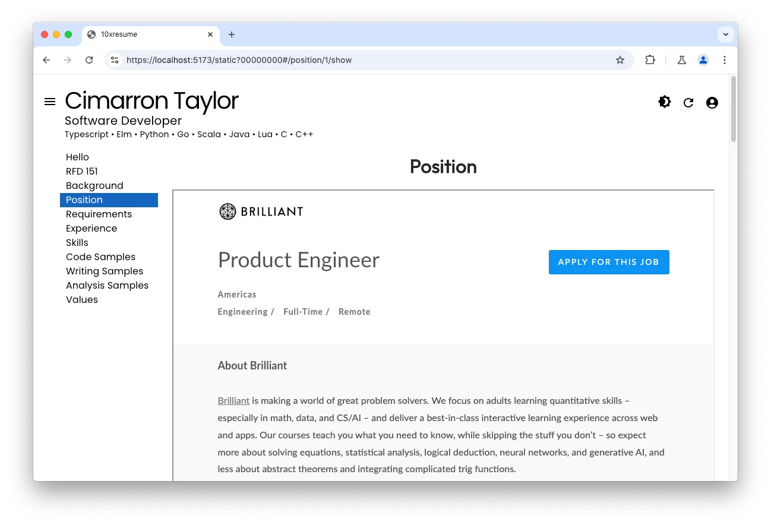Open the Chrome three-dot menu
The height and width of the screenshot is (525, 771).
[725, 60]
